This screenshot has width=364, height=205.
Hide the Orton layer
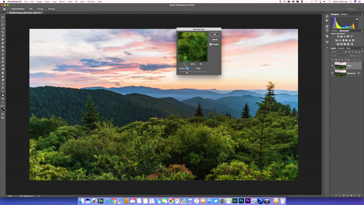click(332, 66)
